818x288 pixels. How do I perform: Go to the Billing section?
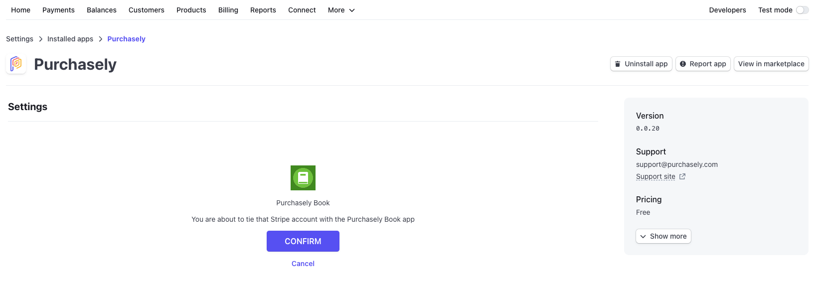click(x=228, y=10)
